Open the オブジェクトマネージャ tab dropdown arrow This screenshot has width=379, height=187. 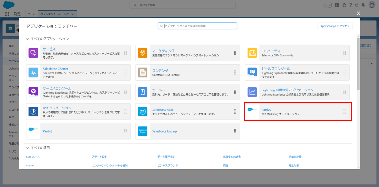coord(73,14)
